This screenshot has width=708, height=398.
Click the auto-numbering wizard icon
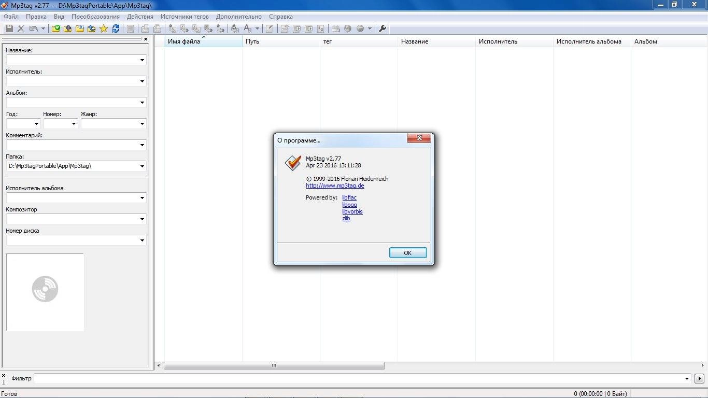point(321,29)
